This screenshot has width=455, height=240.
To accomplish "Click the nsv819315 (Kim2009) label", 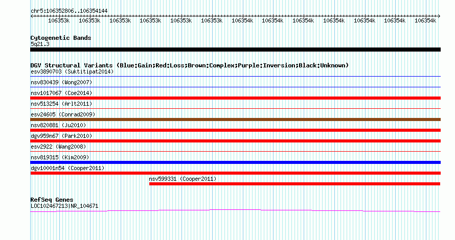I will pos(60,157).
